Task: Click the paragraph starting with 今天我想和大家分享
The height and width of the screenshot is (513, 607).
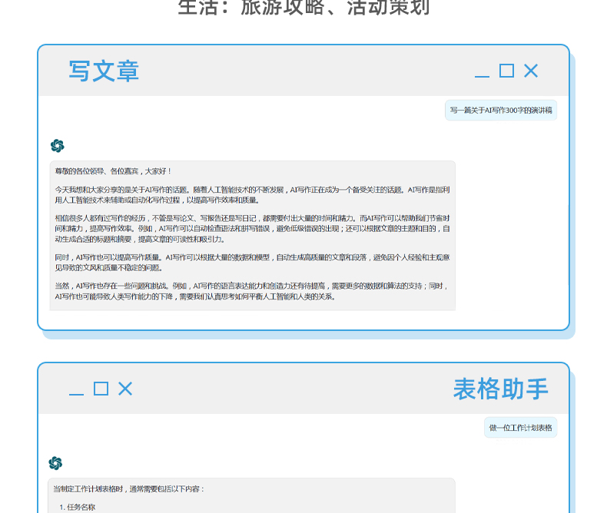Action: tap(252, 194)
